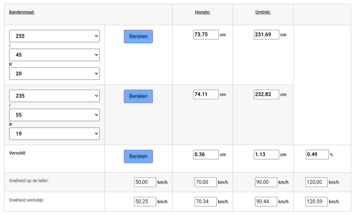
Task: Open the 235 tire width dropdown
Action: pos(54,96)
